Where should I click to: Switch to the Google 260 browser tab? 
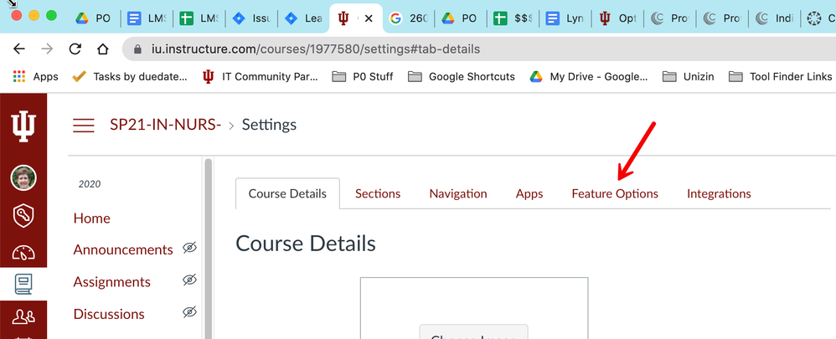409,18
